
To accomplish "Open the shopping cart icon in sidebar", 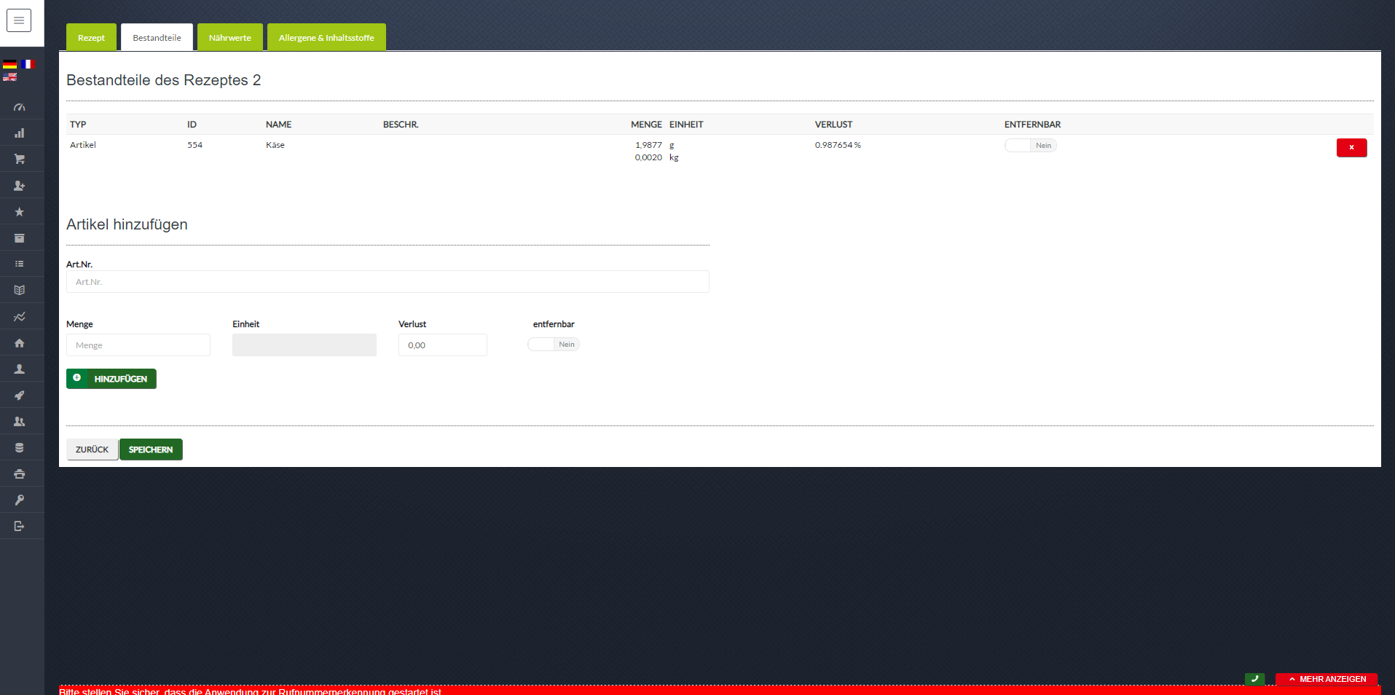I will point(20,159).
